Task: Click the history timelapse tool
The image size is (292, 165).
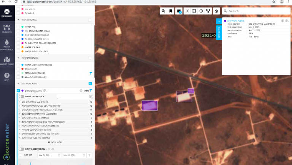Action: [x=216, y=11]
